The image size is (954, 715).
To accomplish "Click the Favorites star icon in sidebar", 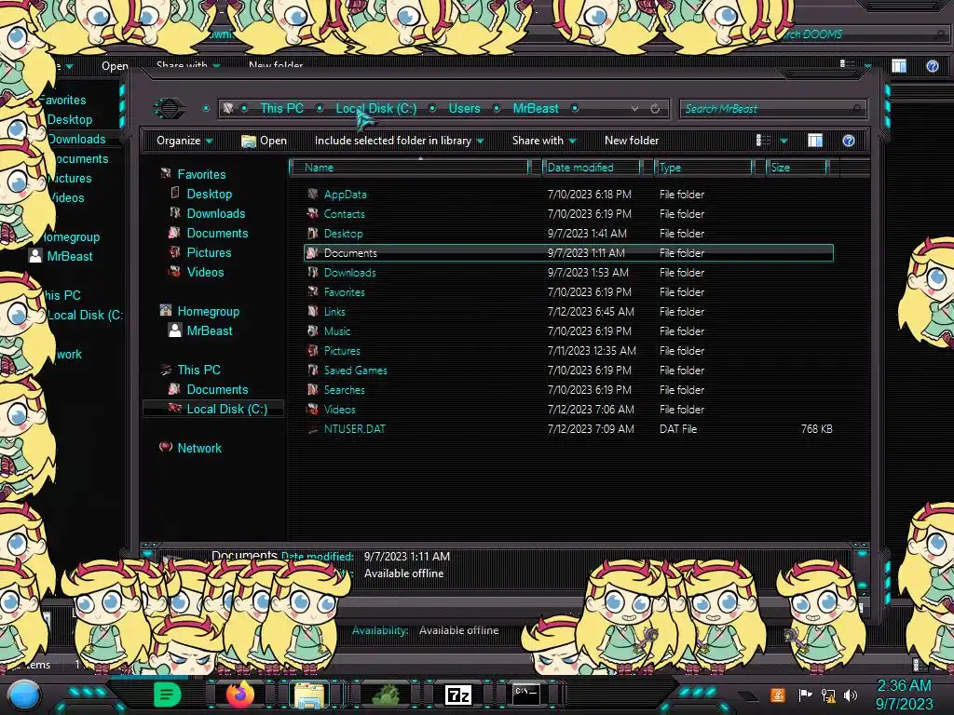I will (x=166, y=174).
